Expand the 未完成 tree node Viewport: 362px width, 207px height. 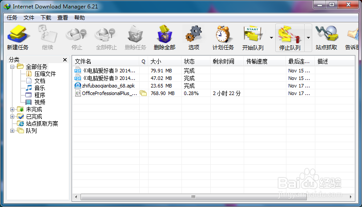pos(12,109)
